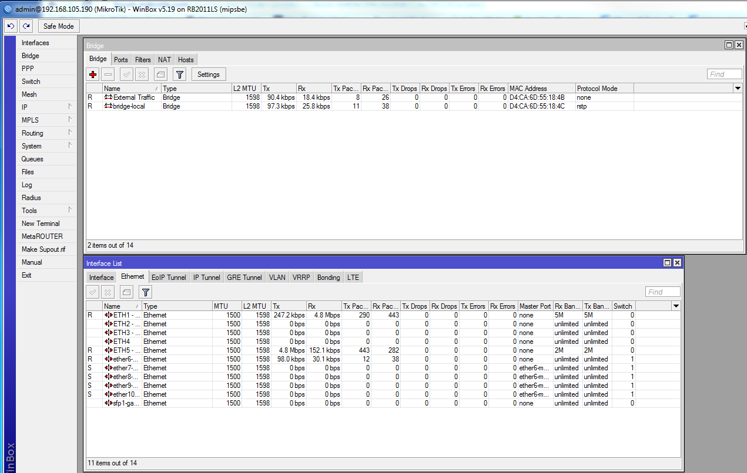Image resolution: width=747 pixels, height=473 pixels.
Task: Switch to GRE Tunnel tab
Action: pyautogui.click(x=244, y=277)
